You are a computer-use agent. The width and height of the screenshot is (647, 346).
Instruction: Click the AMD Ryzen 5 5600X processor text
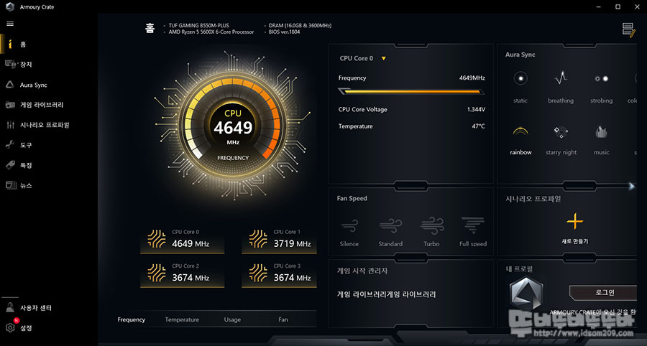[211, 32]
